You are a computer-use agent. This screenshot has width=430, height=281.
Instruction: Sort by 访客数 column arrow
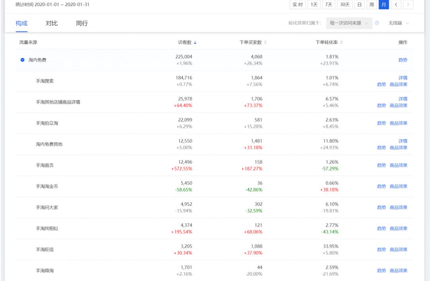click(195, 43)
